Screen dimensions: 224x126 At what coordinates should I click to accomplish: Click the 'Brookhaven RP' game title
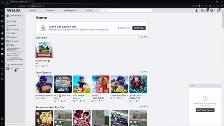(43, 62)
